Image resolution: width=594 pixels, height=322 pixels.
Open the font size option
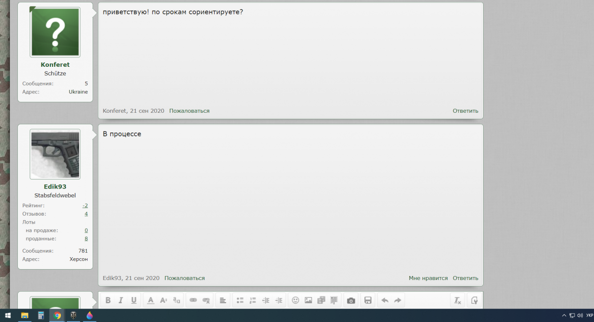tap(163, 300)
